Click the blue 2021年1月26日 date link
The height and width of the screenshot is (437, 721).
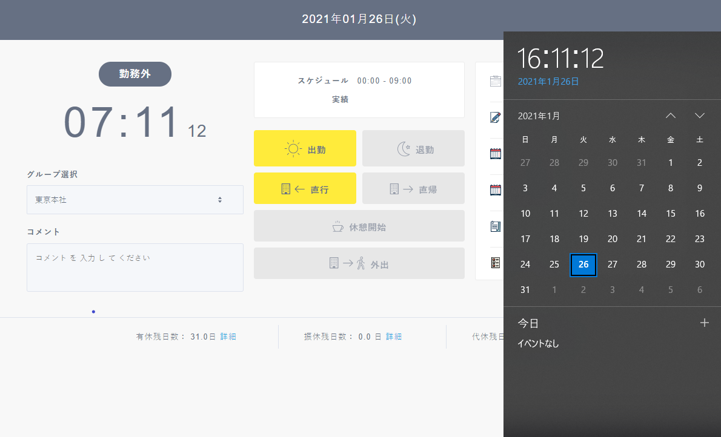[548, 82]
